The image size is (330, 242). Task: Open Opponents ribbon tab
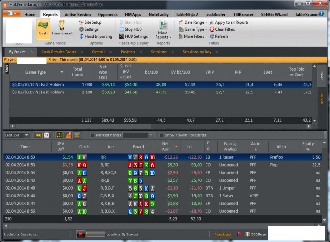(x=107, y=14)
